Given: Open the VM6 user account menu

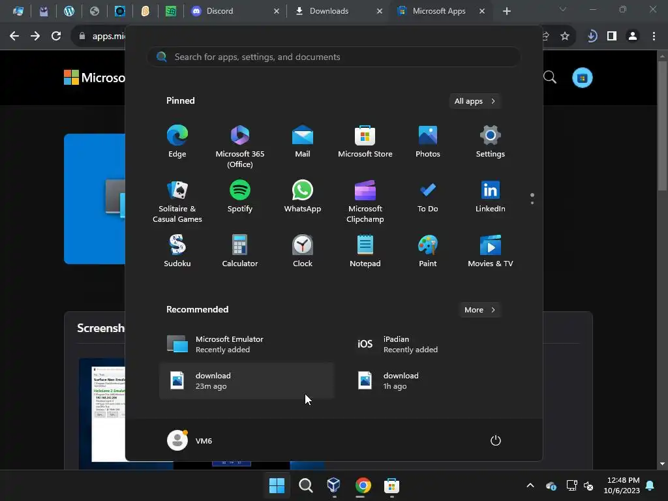Looking at the screenshot, I should click(x=190, y=440).
